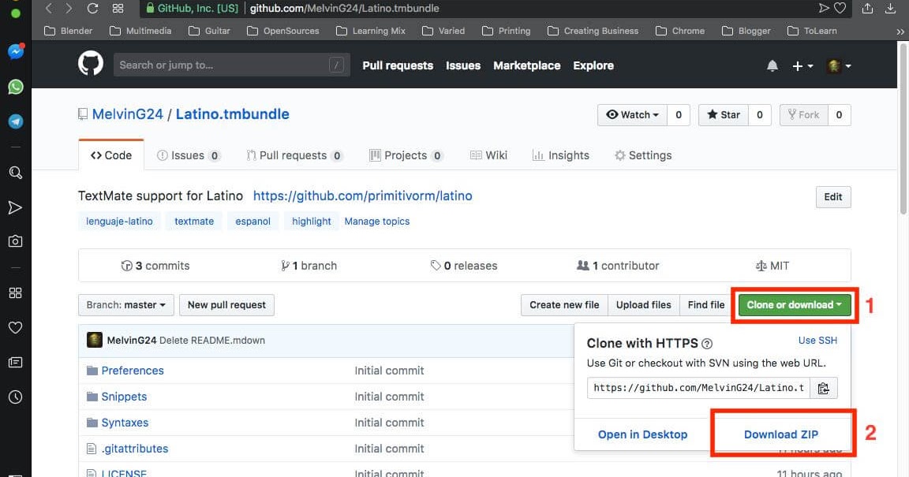This screenshot has height=477, width=909.
Task: Click Pull requests in top navigation
Action: click(x=398, y=65)
